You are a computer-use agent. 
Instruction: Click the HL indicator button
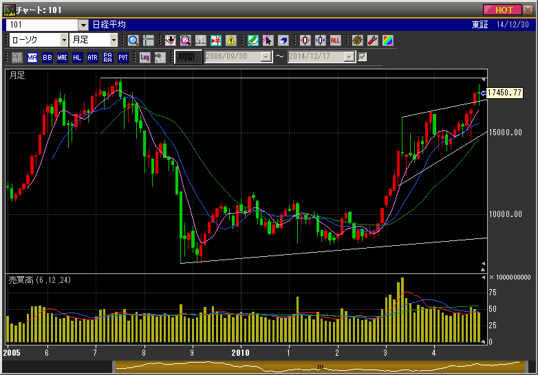pyautogui.click(x=77, y=57)
